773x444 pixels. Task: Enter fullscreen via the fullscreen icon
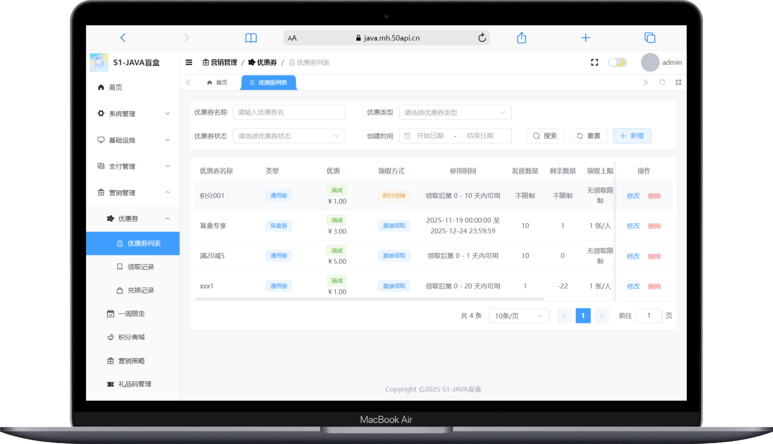click(594, 62)
